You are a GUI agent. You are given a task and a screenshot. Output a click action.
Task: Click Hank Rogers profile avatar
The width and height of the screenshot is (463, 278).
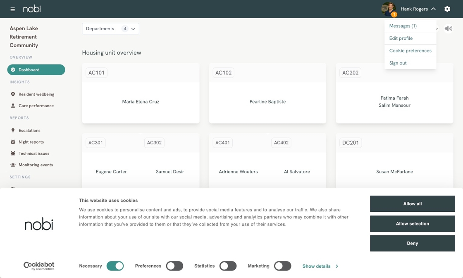click(x=389, y=9)
